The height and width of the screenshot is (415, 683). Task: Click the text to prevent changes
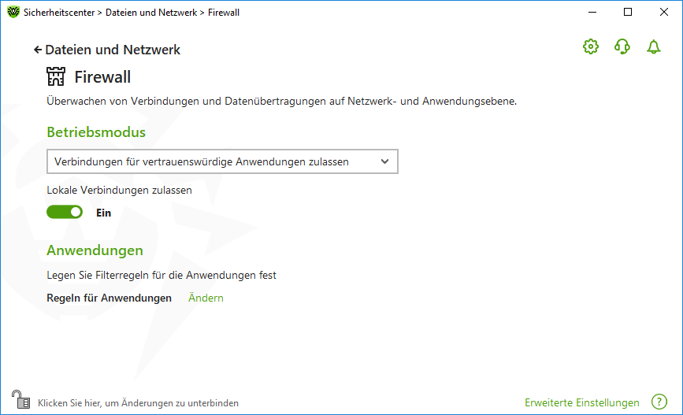click(x=138, y=403)
